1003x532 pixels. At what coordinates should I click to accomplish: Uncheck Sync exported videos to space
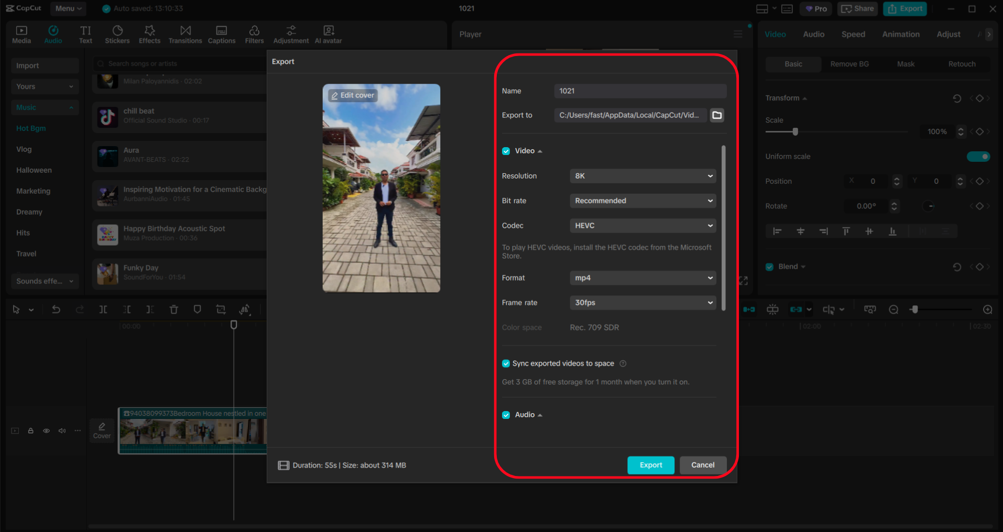pos(506,363)
